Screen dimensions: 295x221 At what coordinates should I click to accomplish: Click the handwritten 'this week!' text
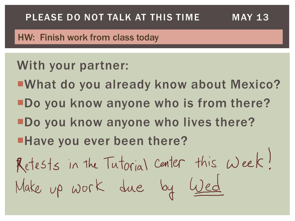[233, 160]
